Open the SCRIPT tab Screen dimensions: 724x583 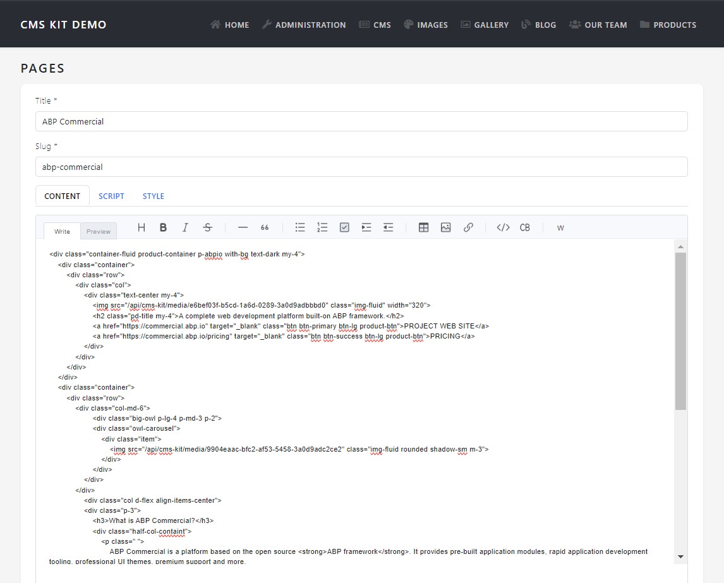tap(111, 196)
